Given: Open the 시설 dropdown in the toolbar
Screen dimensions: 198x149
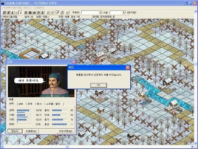Looking at the screenshot, I should [x=118, y=12].
